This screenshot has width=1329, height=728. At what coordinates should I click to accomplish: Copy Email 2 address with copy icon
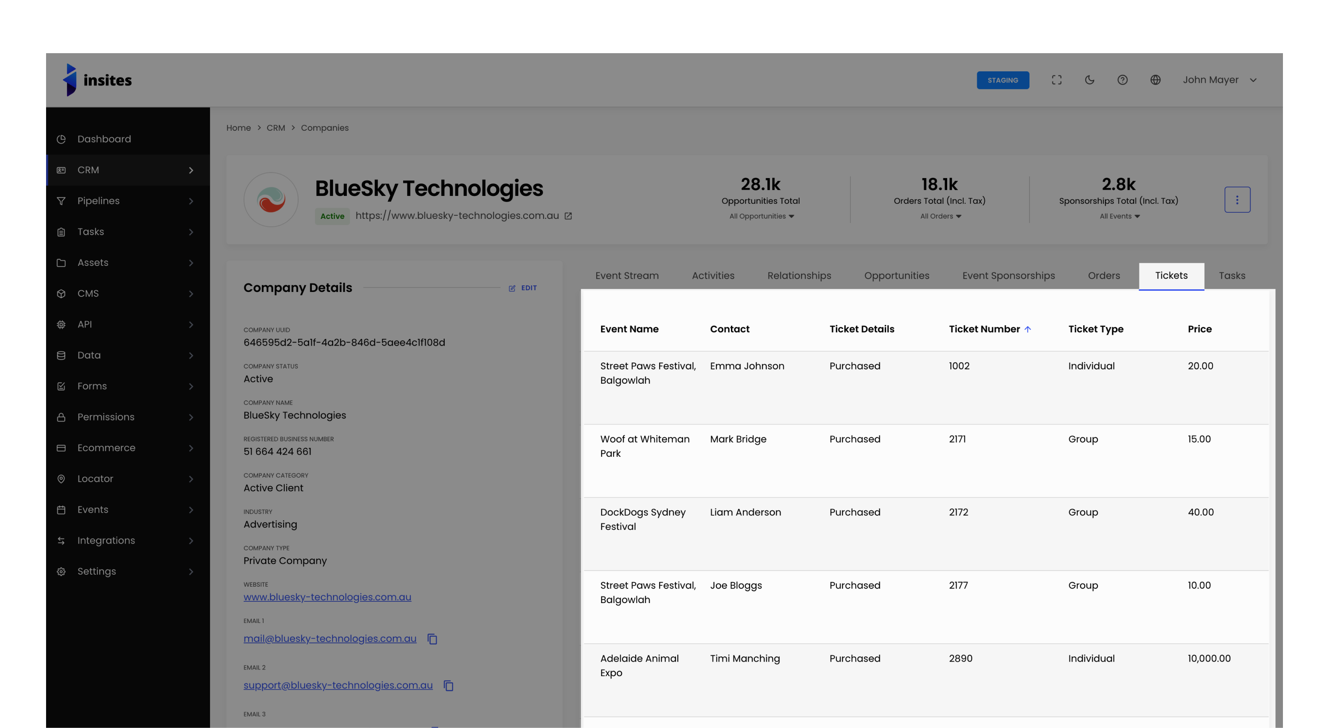[x=448, y=686]
